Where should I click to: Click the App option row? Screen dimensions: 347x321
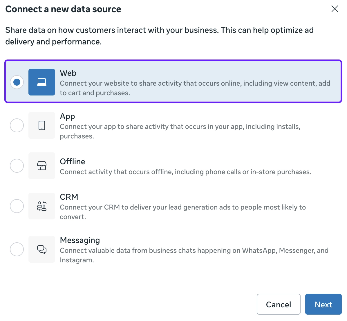pos(173,125)
